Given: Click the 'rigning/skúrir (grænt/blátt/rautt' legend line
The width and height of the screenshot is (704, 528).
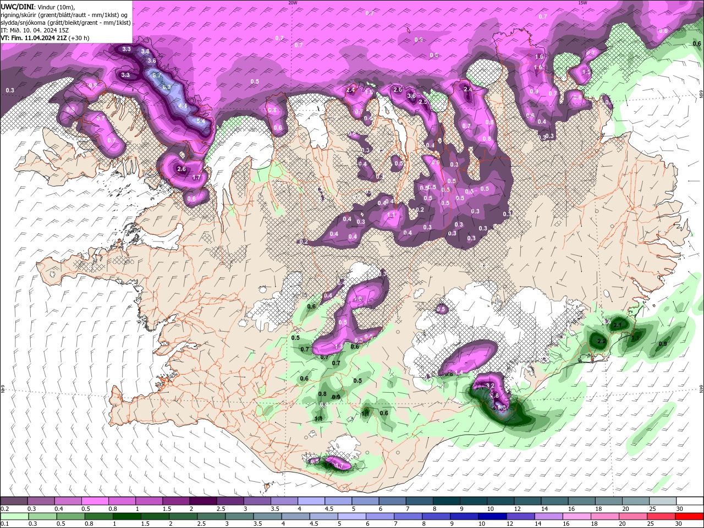Looking at the screenshot, I should tap(65, 15).
